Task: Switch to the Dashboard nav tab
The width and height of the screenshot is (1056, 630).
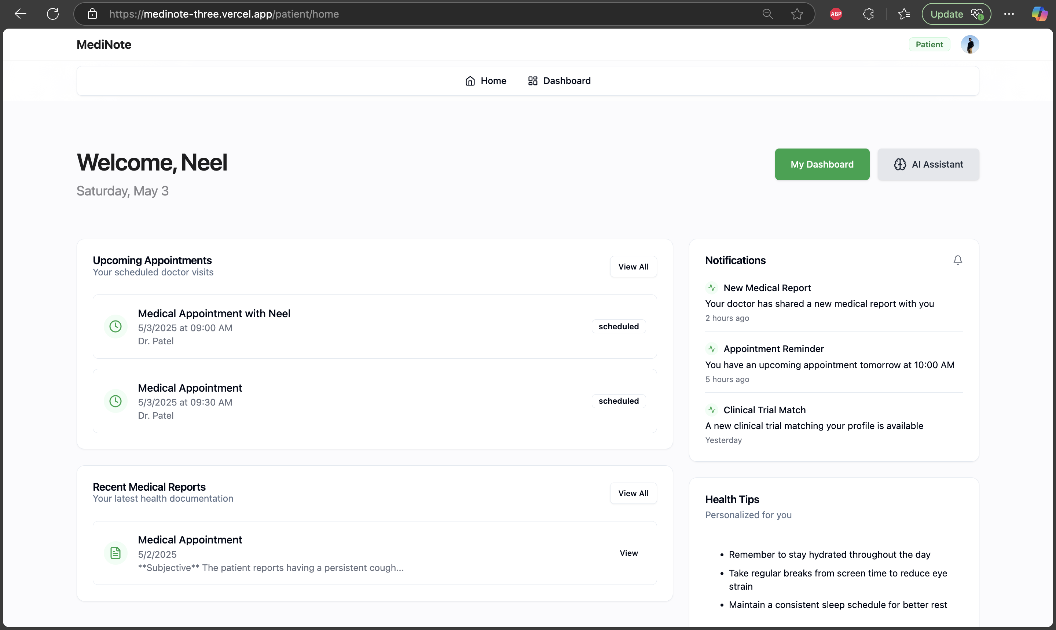Action: pyautogui.click(x=559, y=81)
